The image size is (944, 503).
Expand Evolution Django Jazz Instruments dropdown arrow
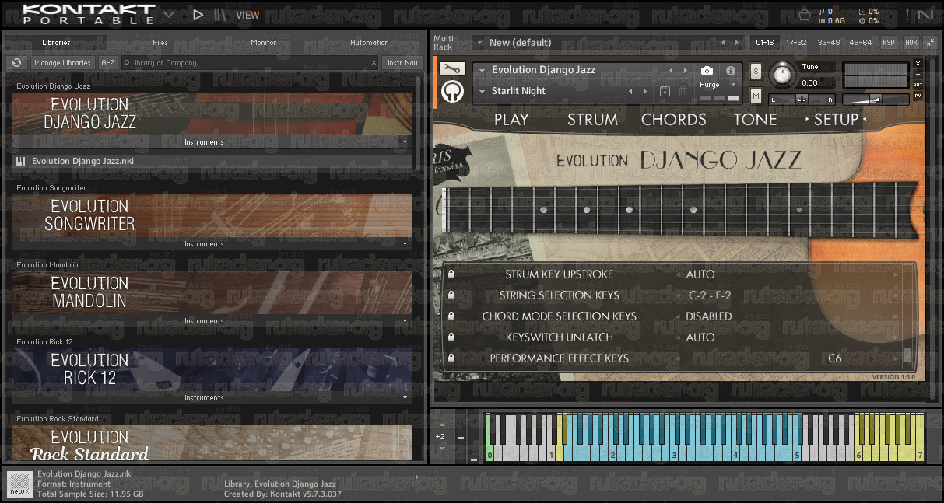pyautogui.click(x=403, y=142)
